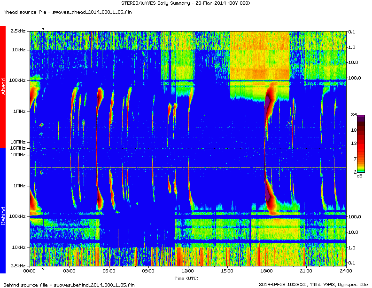The height and width of the screenshot is (288, 372).
Task: Click the Behind panel right-axis 100.0 label
Action: click(x=355, y=217)
